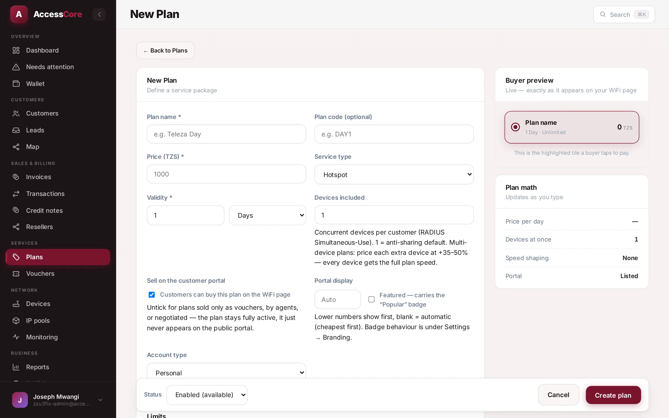Click the Invoices icon
669x418 pixels.
click(x=16, y=177)
